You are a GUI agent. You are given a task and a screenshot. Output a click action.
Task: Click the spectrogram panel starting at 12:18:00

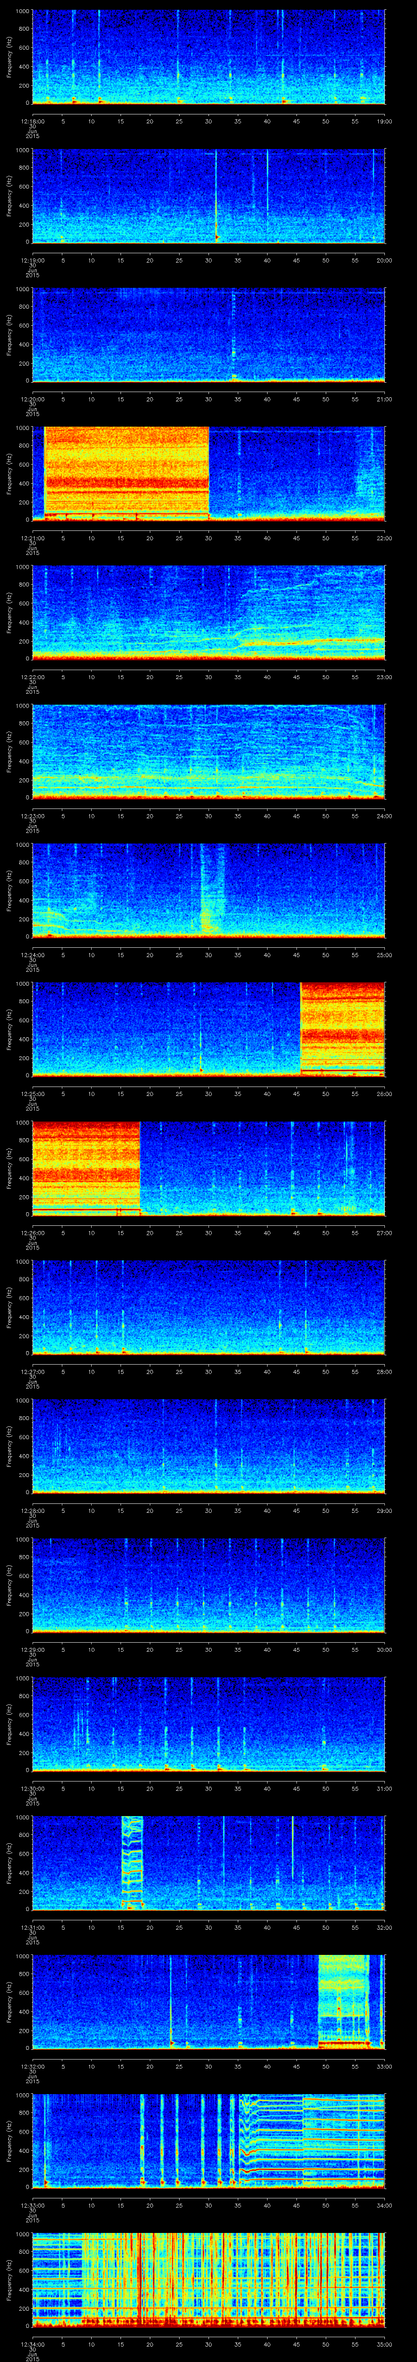208,57
